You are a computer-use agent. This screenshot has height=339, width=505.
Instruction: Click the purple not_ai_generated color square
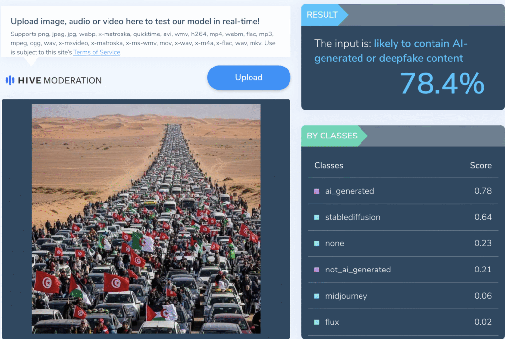point(317,270)
